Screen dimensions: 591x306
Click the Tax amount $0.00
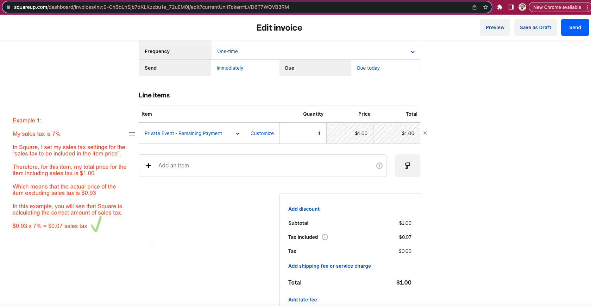point(405,251)
